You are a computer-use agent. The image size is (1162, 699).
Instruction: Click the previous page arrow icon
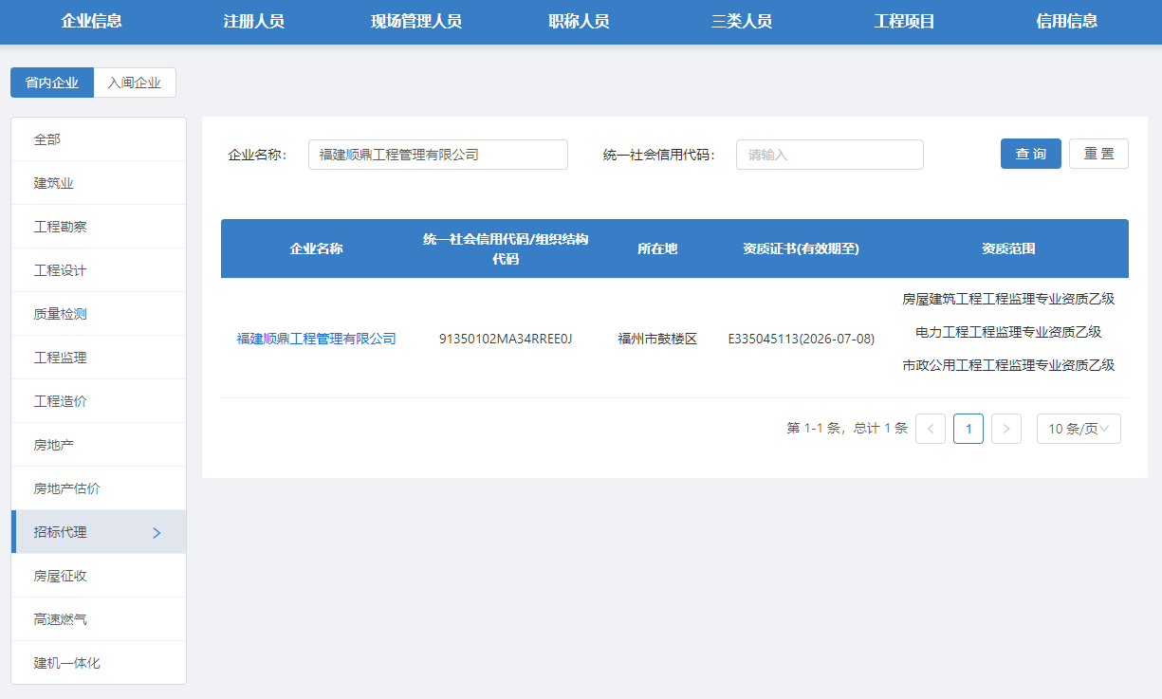tap(930, 429)
